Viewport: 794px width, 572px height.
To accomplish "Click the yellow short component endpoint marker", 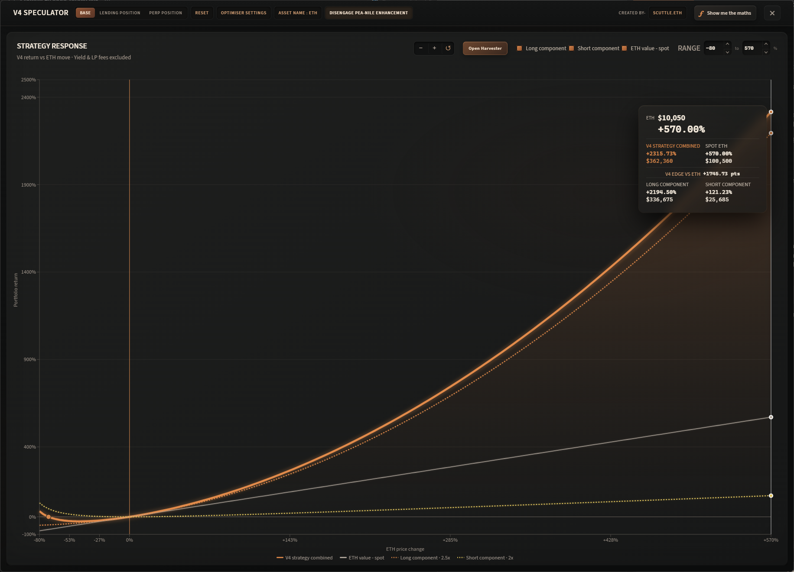I will [771, 496].
